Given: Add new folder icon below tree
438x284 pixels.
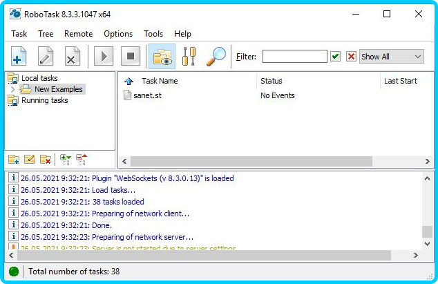Looking at the screenshot, I should [14, 160].
